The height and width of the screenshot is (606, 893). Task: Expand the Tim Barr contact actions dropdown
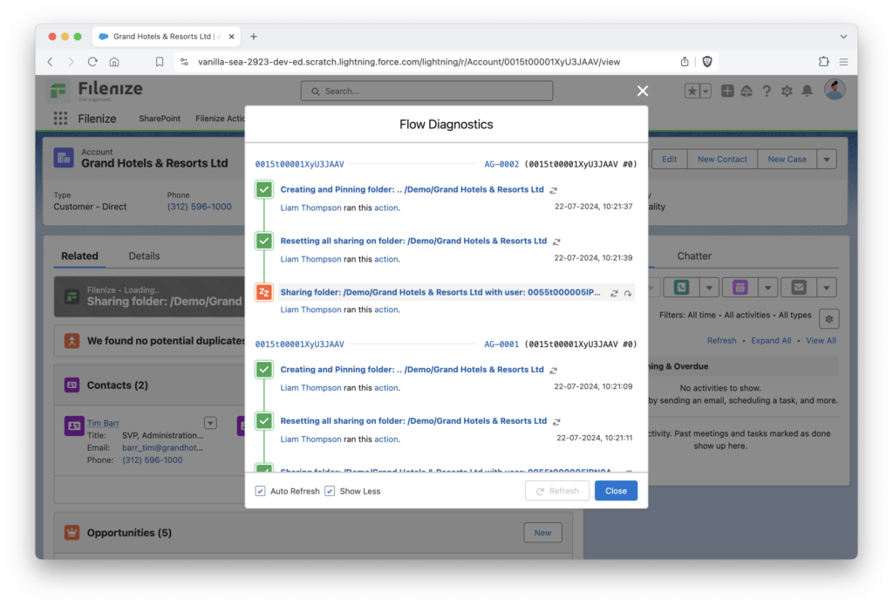pos(210,423)
